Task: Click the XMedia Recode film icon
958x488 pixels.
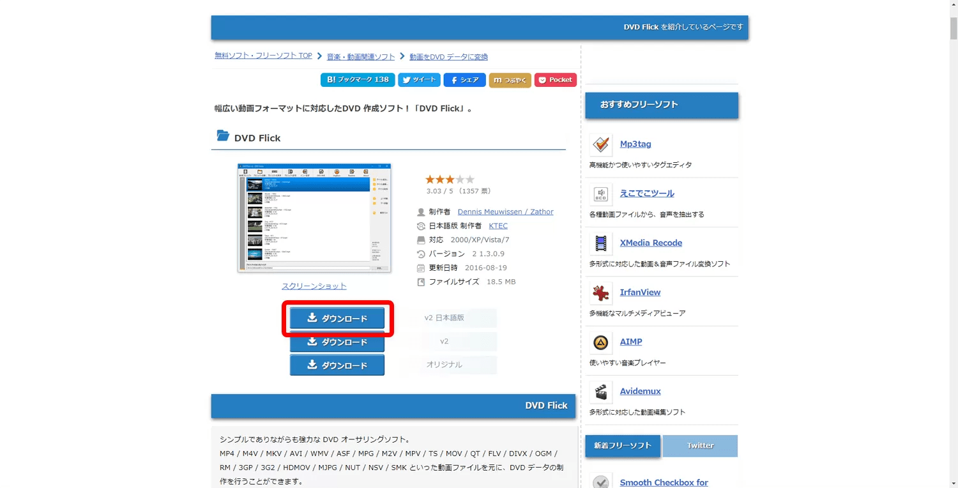Action: click(x=600, y=243)
